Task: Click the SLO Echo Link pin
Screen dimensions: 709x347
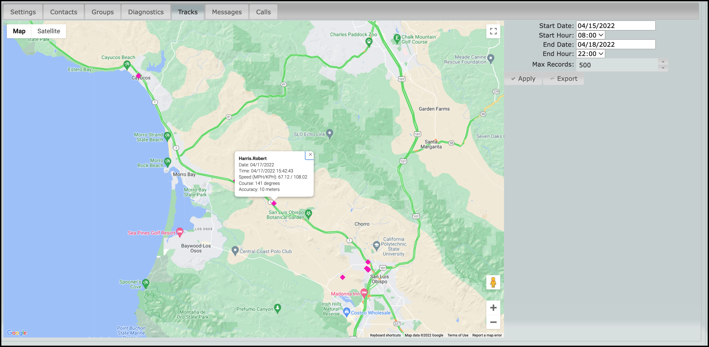Action: pyautogui.click(x=329, y=133)
